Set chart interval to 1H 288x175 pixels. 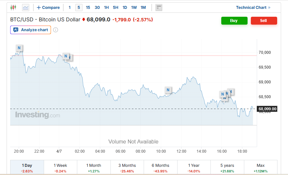pos(106,8)
